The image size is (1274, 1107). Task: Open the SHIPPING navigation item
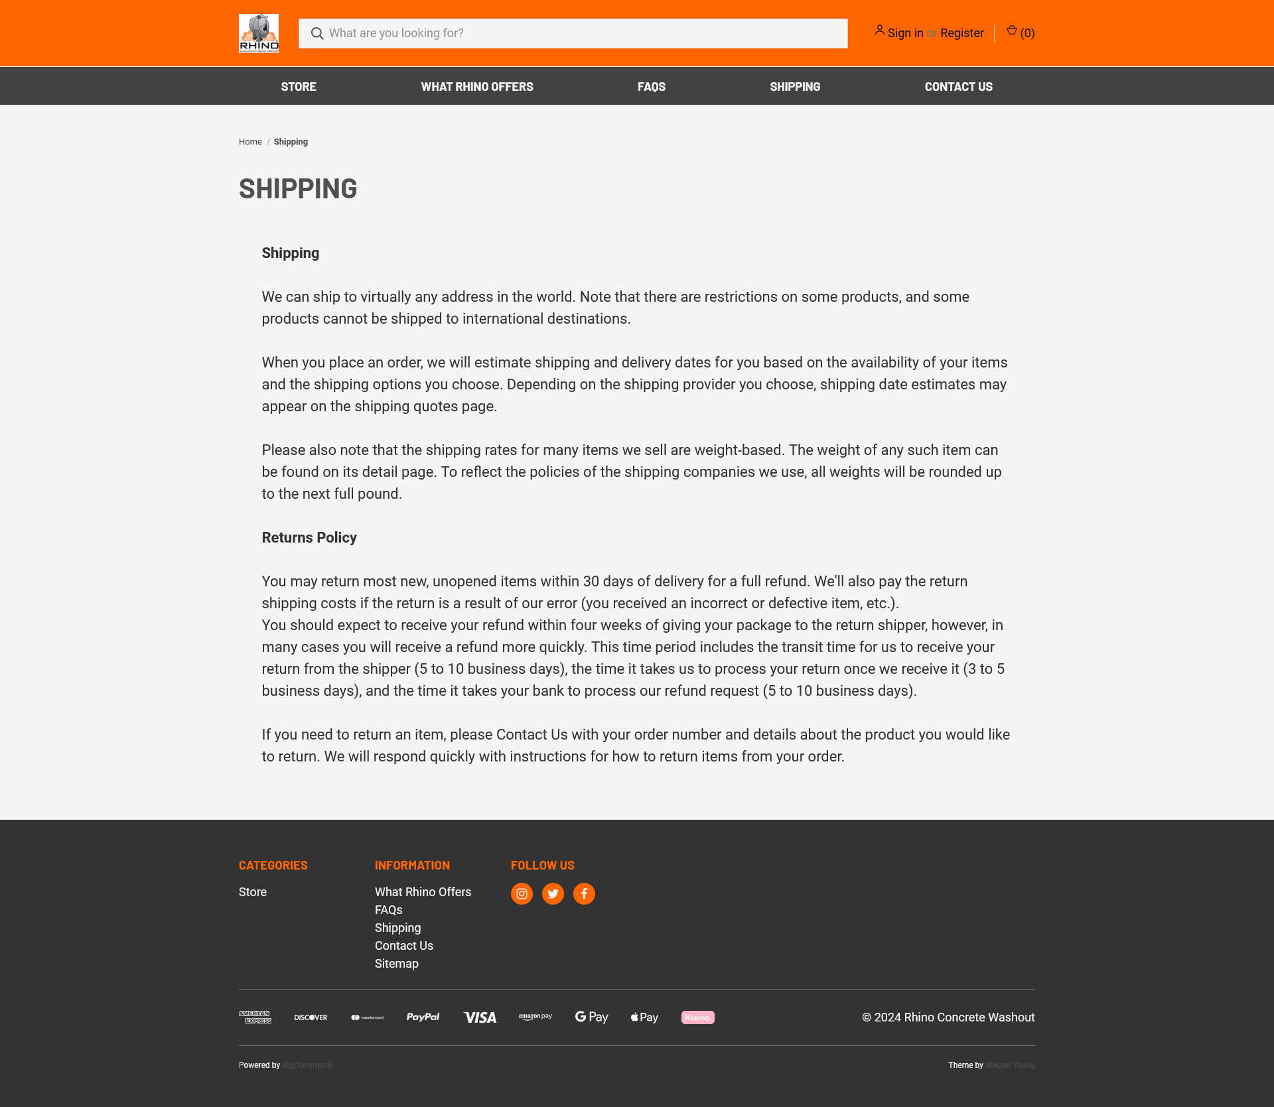tap(795, 86)
